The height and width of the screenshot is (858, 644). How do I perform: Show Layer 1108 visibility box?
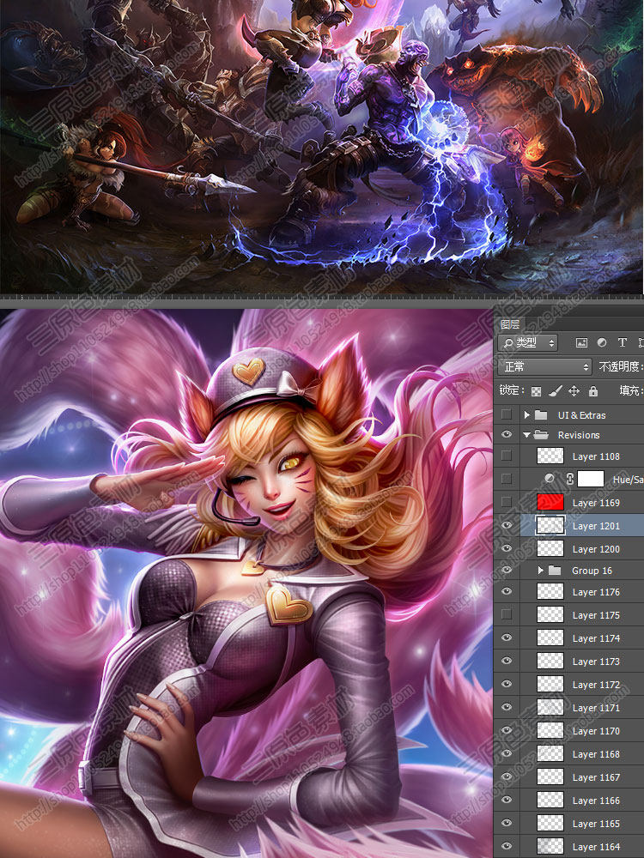[x=507, y=456]
